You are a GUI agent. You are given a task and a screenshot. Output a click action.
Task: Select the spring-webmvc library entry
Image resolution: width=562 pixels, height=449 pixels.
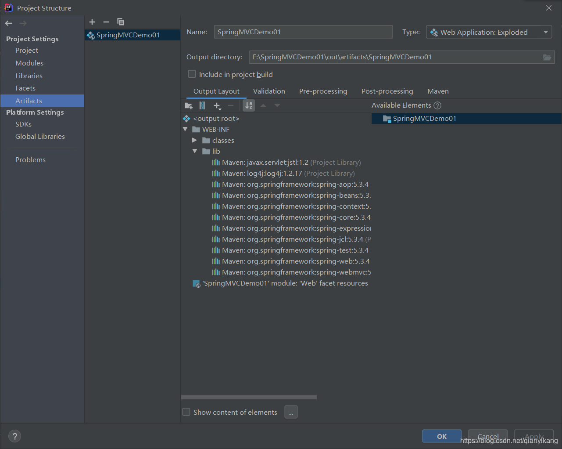(x=291, y=272)
